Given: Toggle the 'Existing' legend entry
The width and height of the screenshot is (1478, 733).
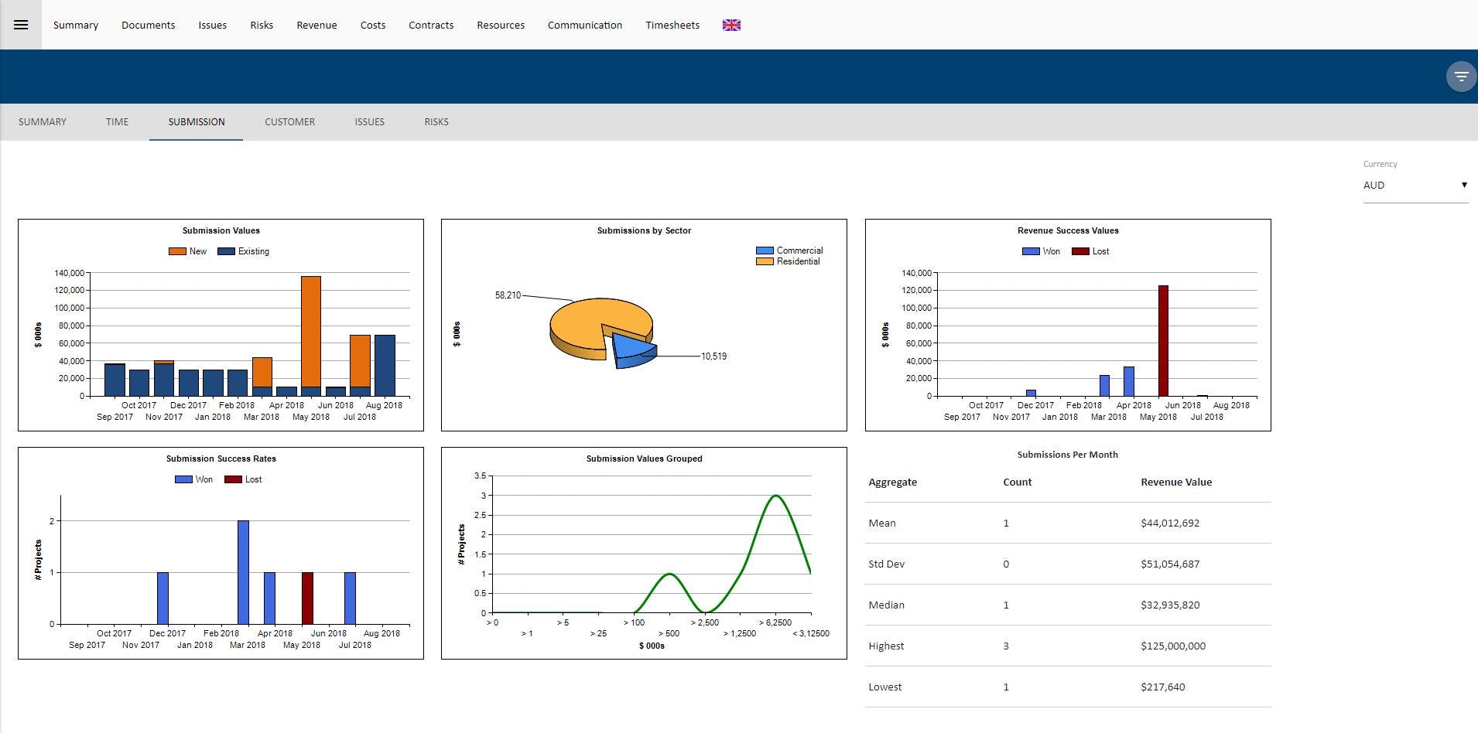Looking at the screenshot, I should [226, 251].
